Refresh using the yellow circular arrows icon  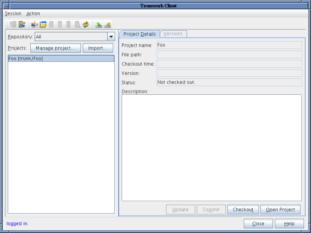coord(86,24)
